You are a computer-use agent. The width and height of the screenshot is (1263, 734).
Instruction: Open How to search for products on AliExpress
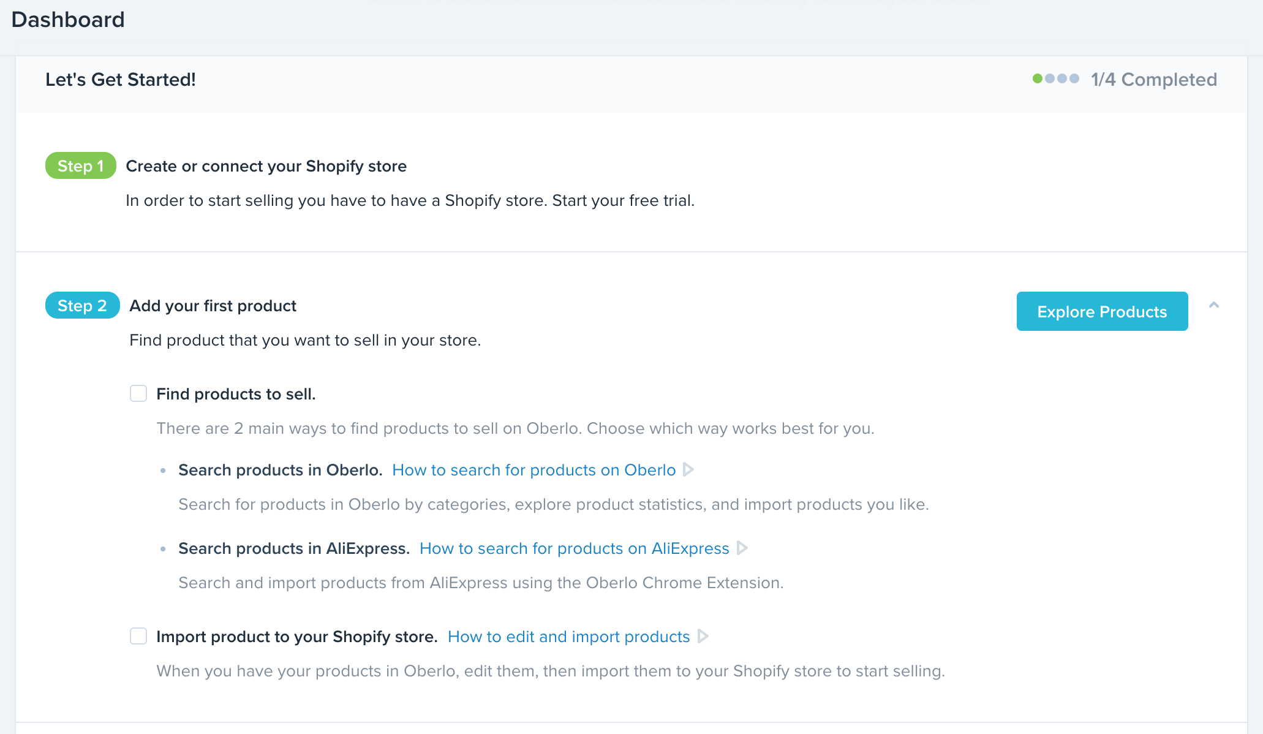point(574,548)
